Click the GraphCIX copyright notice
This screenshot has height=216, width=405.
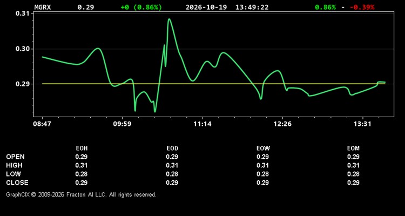point(81,194)
